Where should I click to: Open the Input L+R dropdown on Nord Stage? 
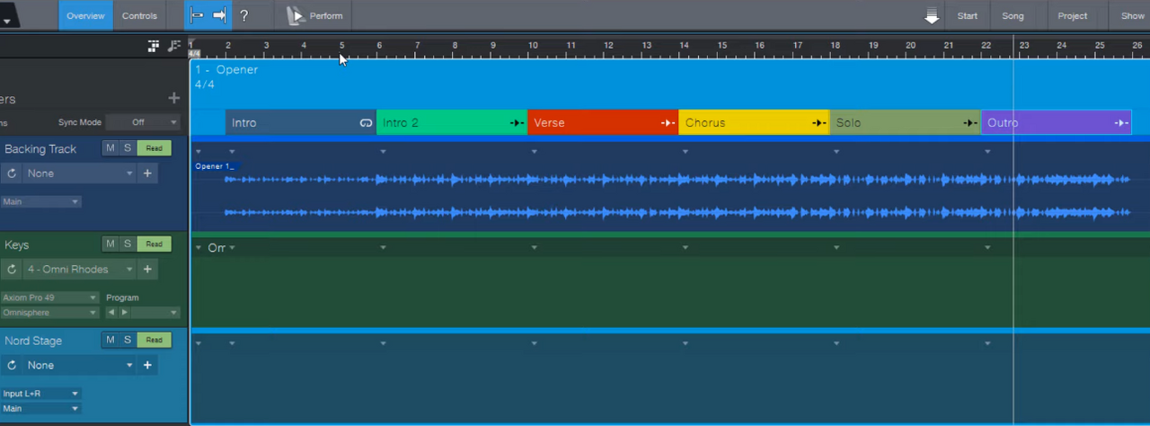(40, 394)
